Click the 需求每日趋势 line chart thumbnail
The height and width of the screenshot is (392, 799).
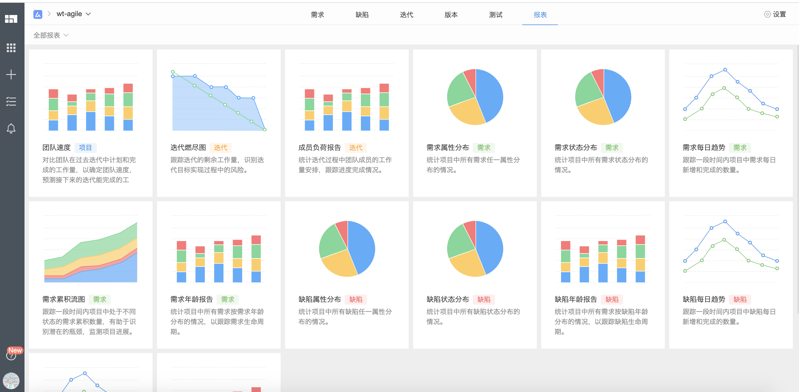[731, 97]
